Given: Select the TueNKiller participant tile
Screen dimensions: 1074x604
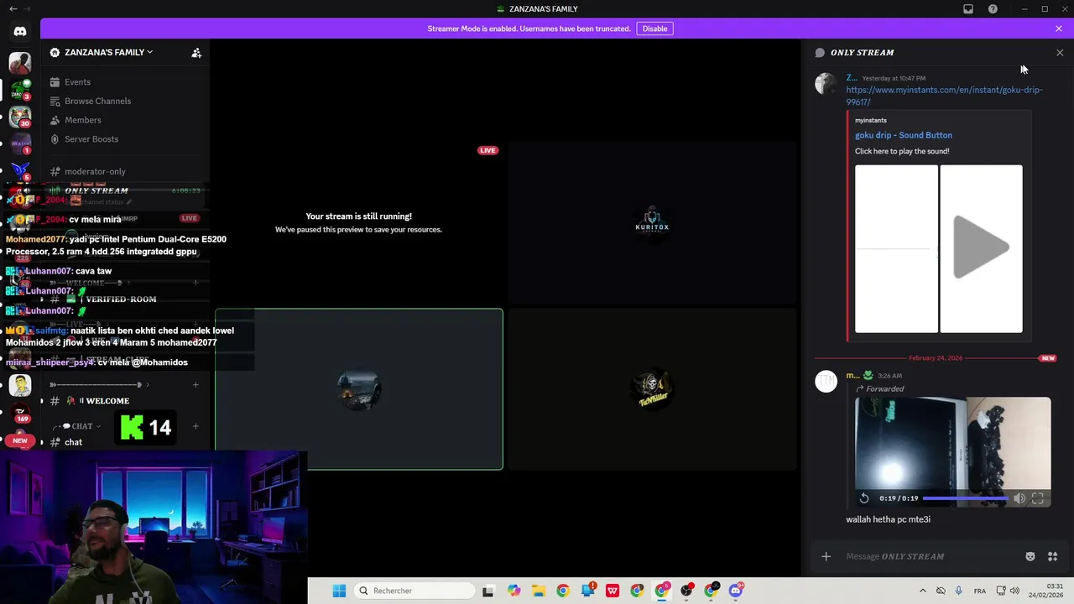Looking at the screenshot, I should [652, 389].
